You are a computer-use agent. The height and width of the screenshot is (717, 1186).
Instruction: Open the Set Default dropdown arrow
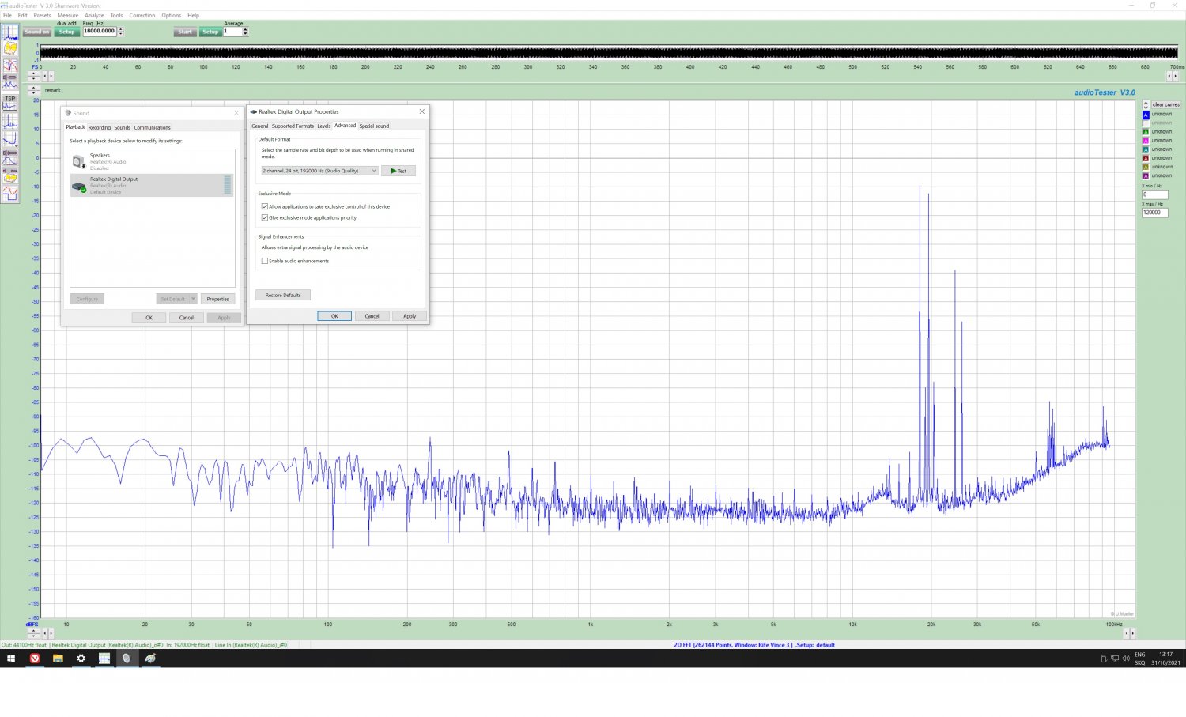coord(193,299)
